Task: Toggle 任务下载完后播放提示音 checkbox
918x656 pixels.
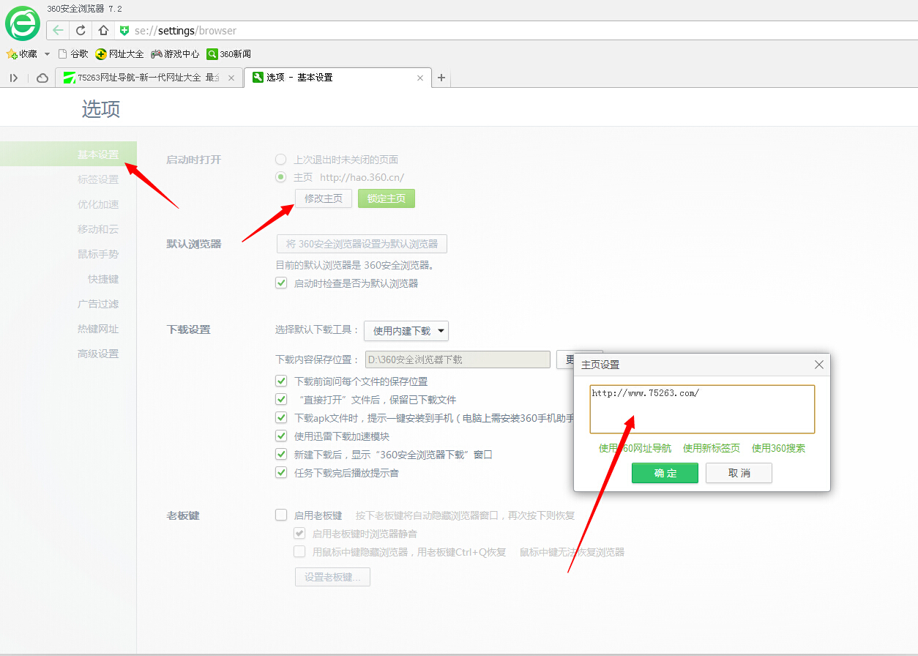Action: tap(281, 472)
